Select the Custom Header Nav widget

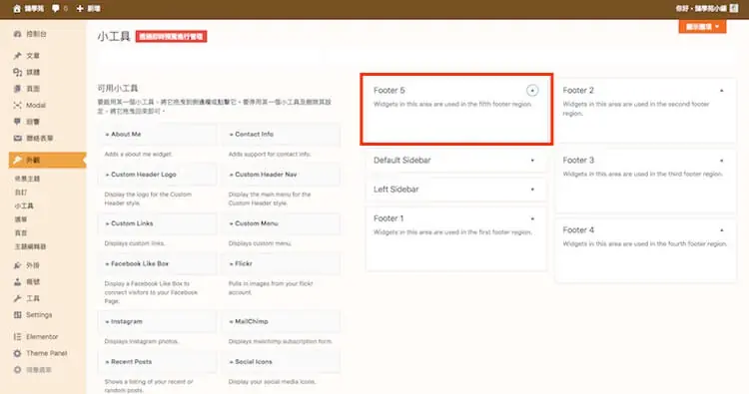coord(281,175)
